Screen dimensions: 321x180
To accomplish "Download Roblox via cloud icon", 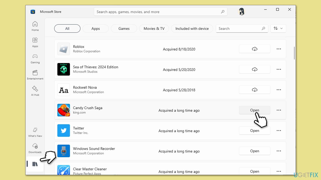I will point(255,49).
